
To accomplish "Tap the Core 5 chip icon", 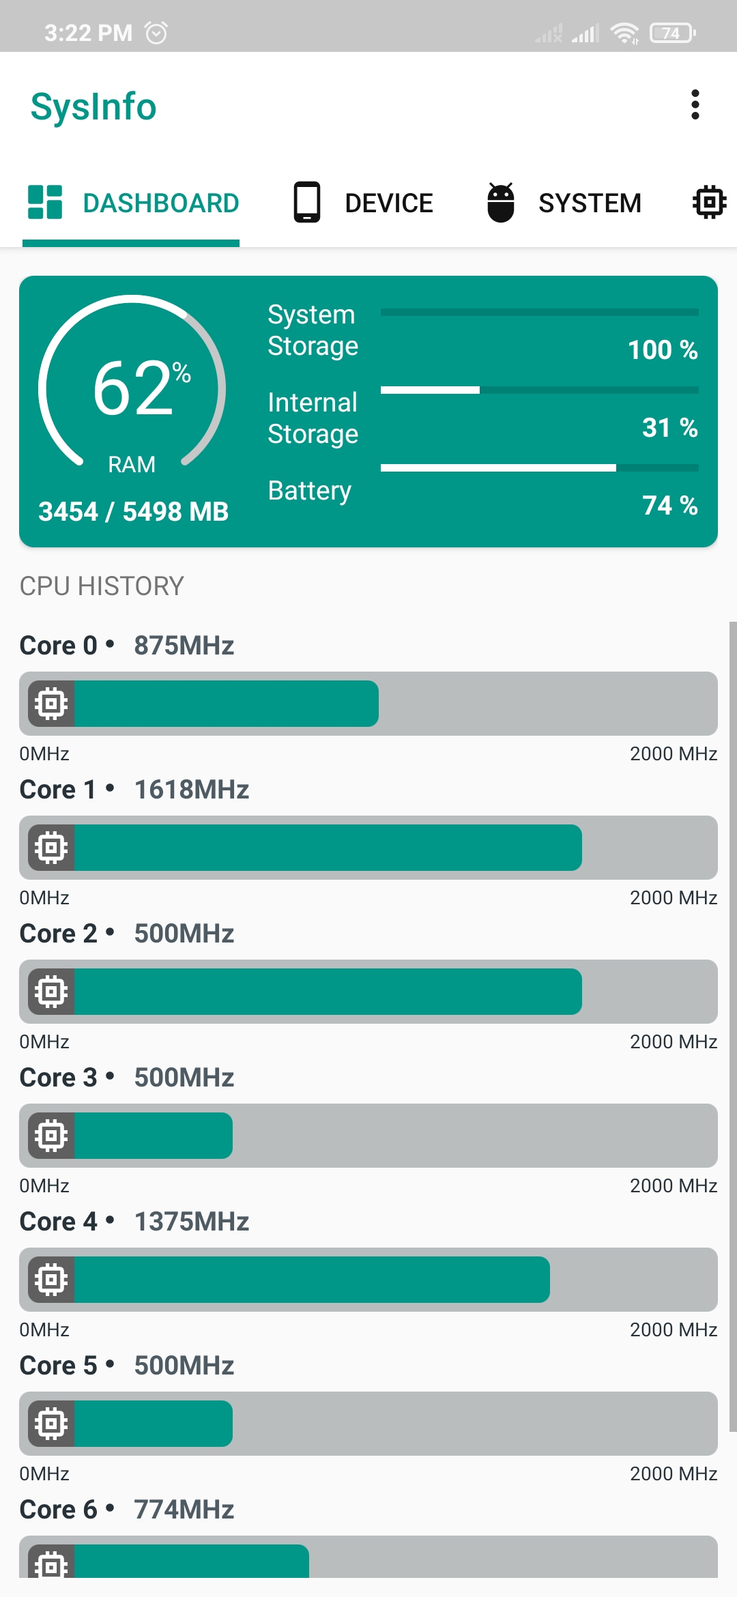I will (52, 1424).
